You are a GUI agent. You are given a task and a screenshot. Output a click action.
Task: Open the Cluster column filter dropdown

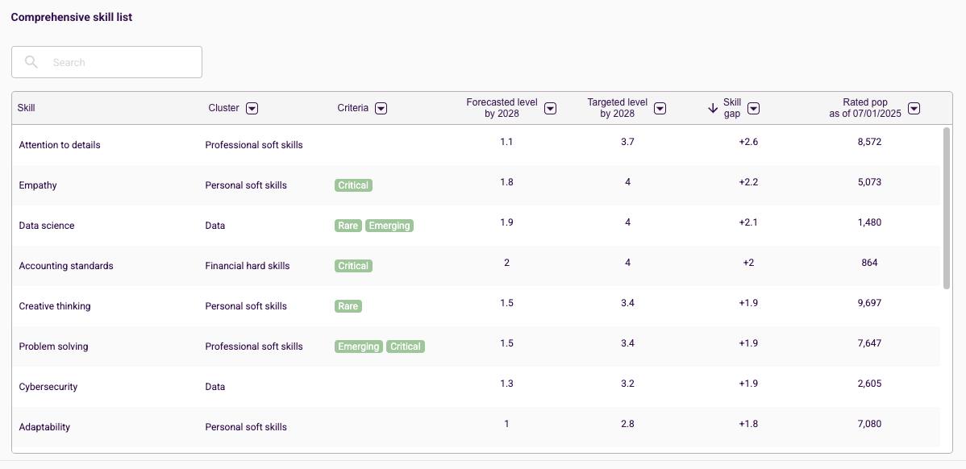click(252, 108)
